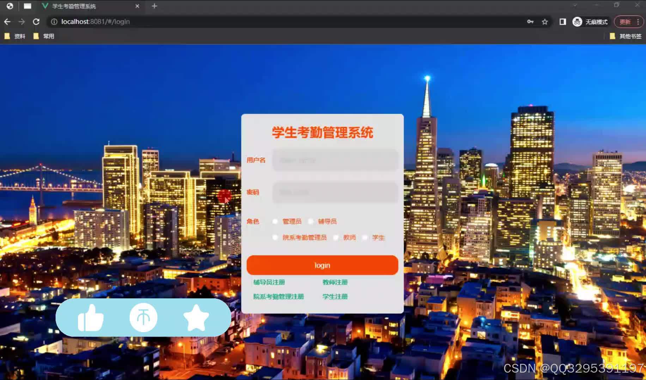
Task: Open the Chrome three-dot menu
Action: pos(638,22)
